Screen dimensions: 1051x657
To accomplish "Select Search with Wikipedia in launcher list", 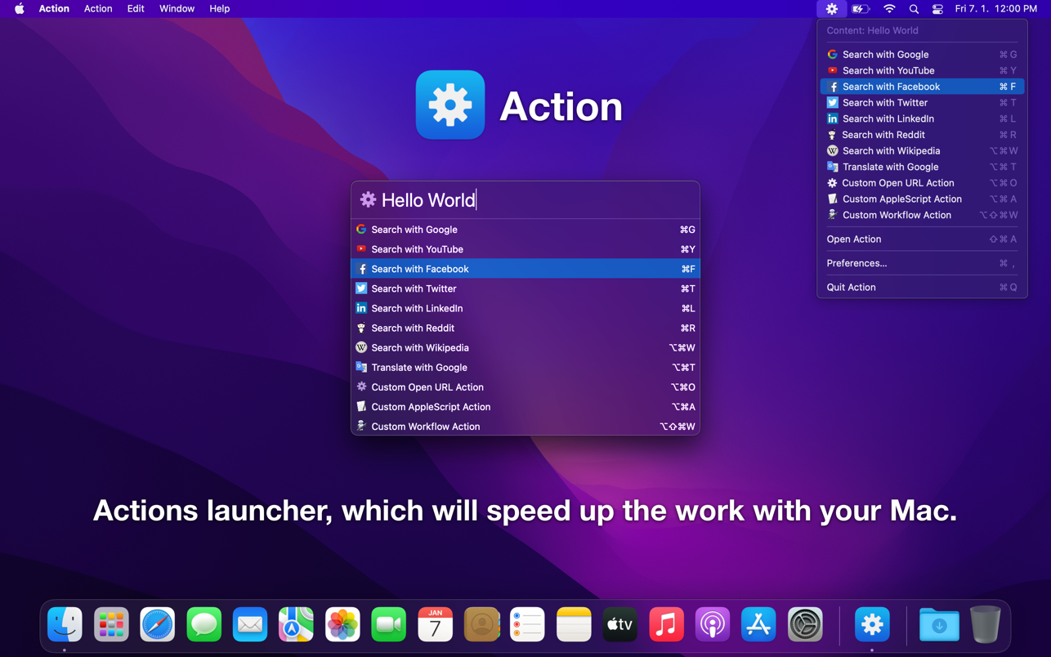I will pyautogui.click(x=525, y=347).
